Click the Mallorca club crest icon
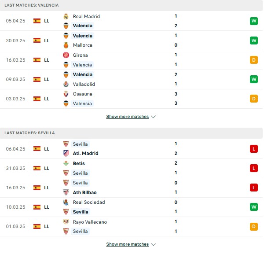Image resolution: width=264 pixels, height=254 pixels. (66, 45)
